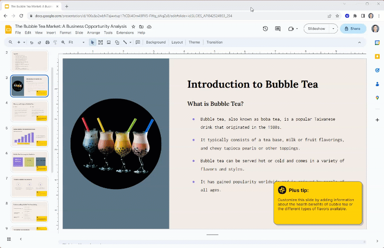This screenshot has width=384, height=248.
Task: Click the camera video call icon
Action: pyautogui.click(x=291, y=29)
